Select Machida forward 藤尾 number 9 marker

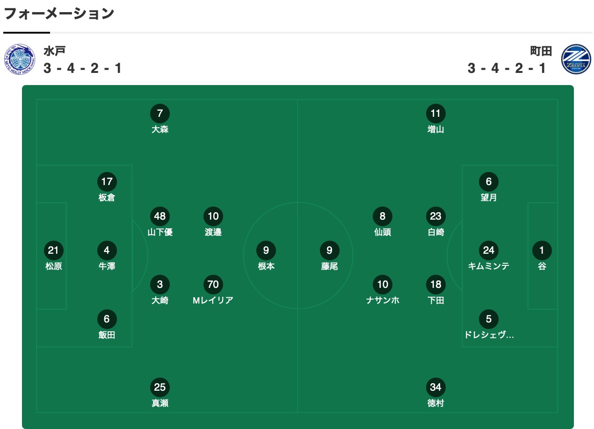(x=329, y=250)
